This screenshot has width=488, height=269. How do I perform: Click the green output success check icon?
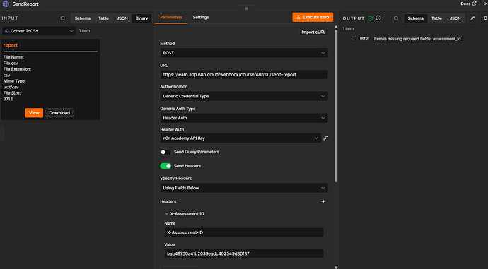(x=370, y=18)
